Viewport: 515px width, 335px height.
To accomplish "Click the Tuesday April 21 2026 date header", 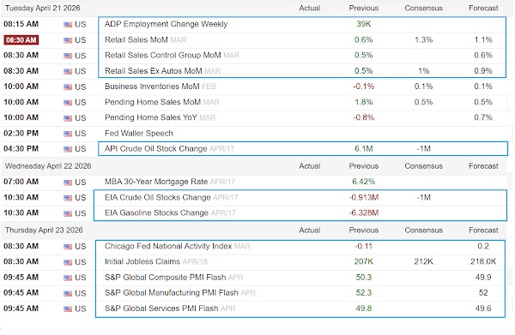I will [42, 9].
